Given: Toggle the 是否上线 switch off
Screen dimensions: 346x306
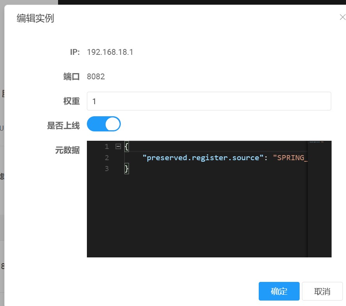Looking at the screenshot, I should tap(104, 124).
